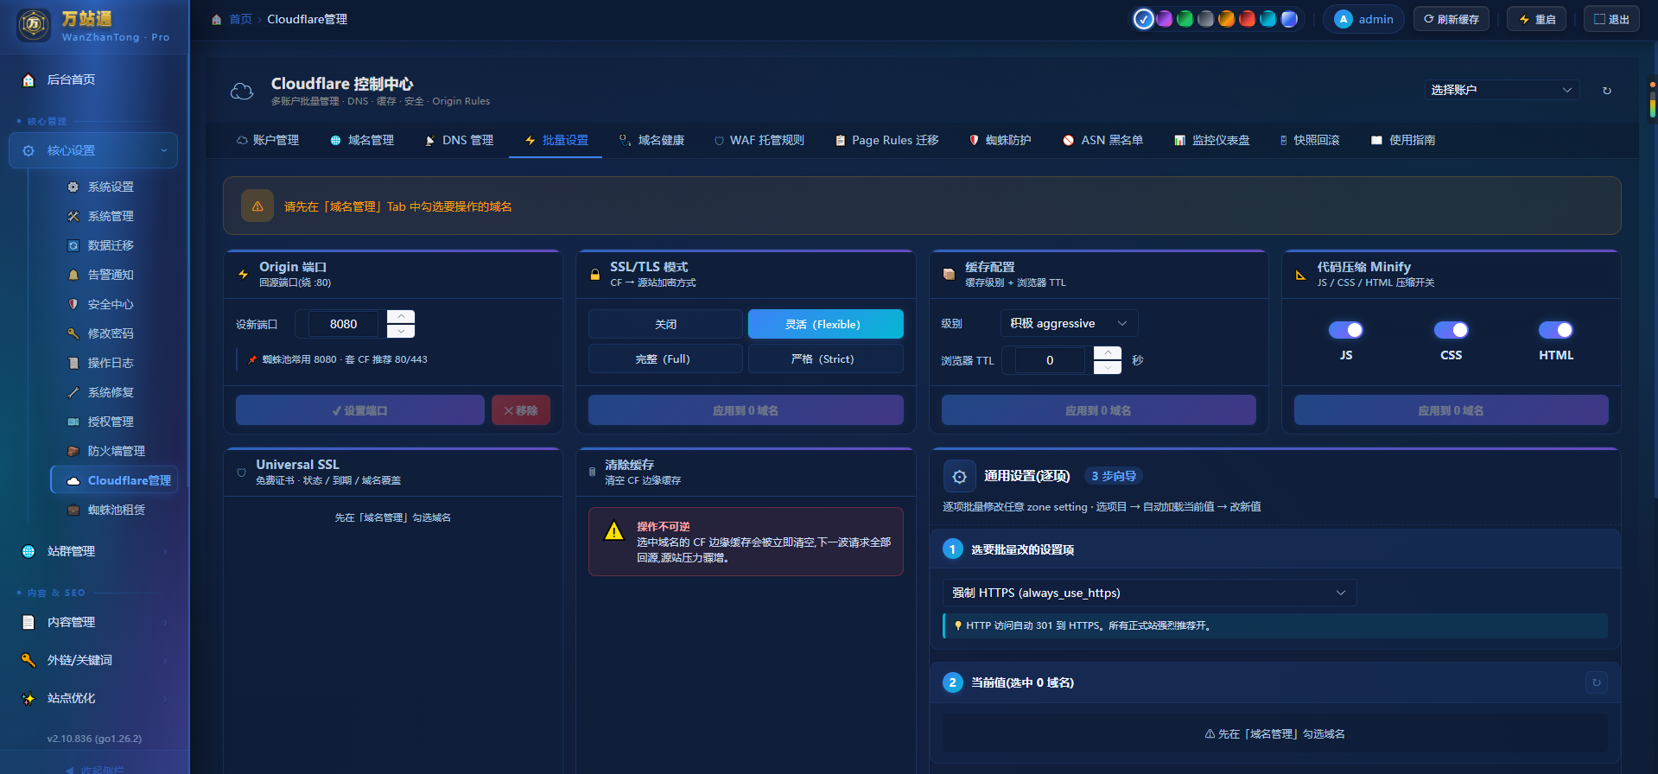Click the cloud icon of 账户管理 tab
Viewport: 1658px width, 774px height.
(242, 140)
